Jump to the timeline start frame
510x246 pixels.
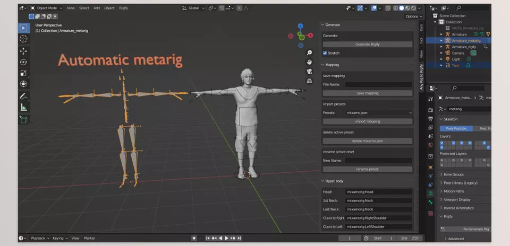(x=208, y=238)
